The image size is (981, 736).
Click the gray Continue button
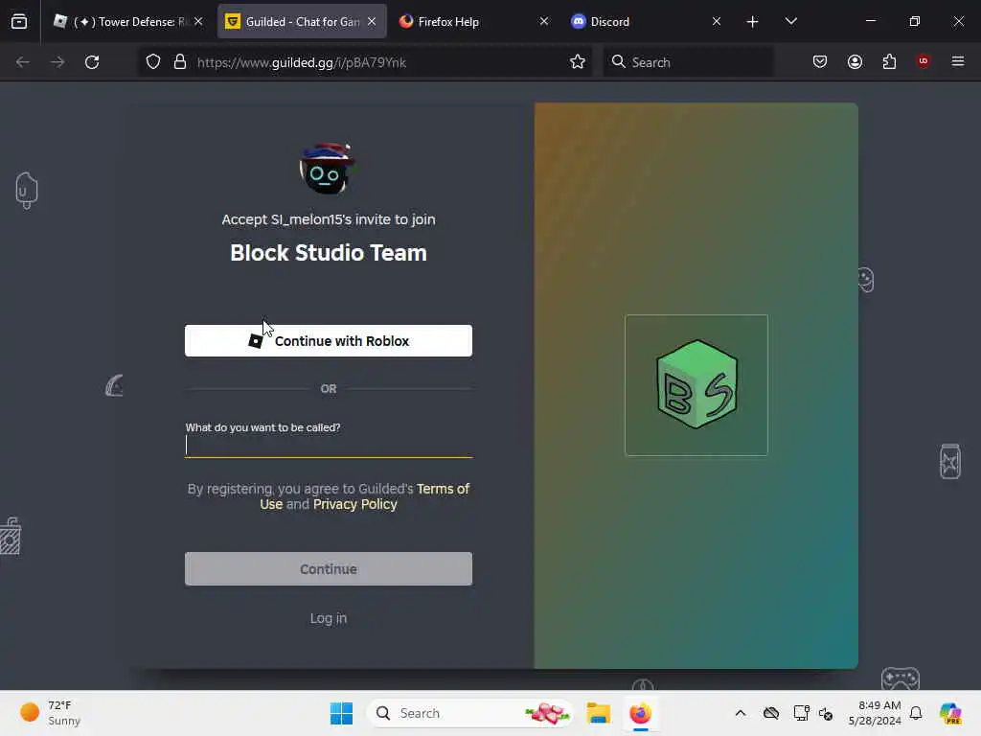pos(329,569)
